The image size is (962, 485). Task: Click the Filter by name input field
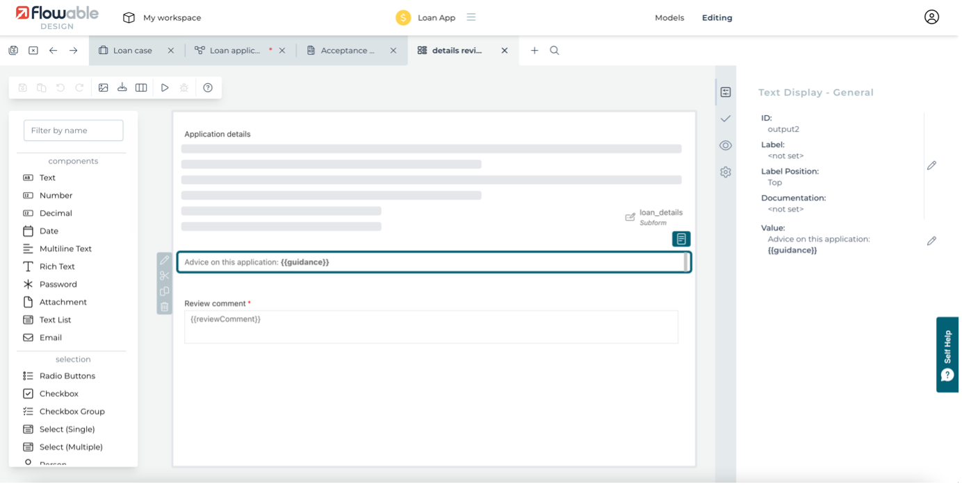[74, 130]
